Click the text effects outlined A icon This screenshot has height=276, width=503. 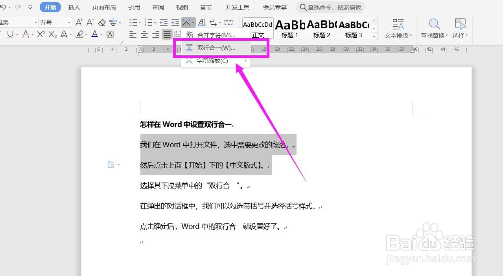click(64, 35)
